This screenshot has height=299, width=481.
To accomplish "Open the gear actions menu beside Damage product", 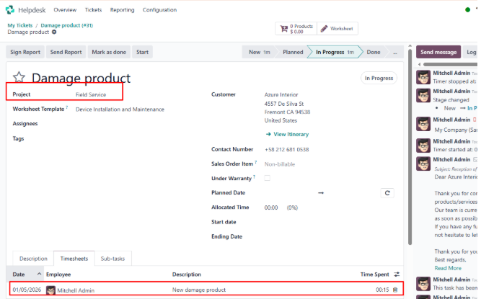I will (54, 32).
